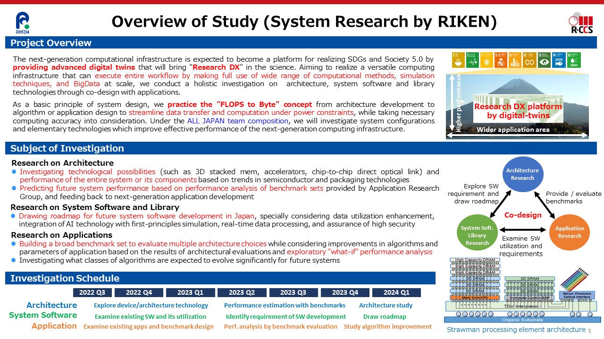
Task: Click the 2022 Q3 schedule box
Action: tap(92, 292)
